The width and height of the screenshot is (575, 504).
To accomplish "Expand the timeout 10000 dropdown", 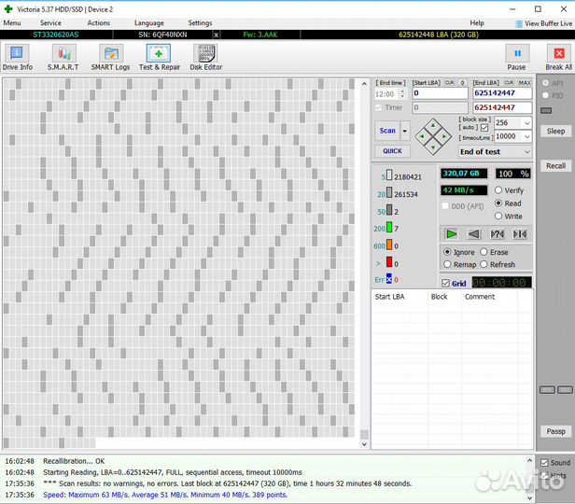I will click(x=526, y=137).
